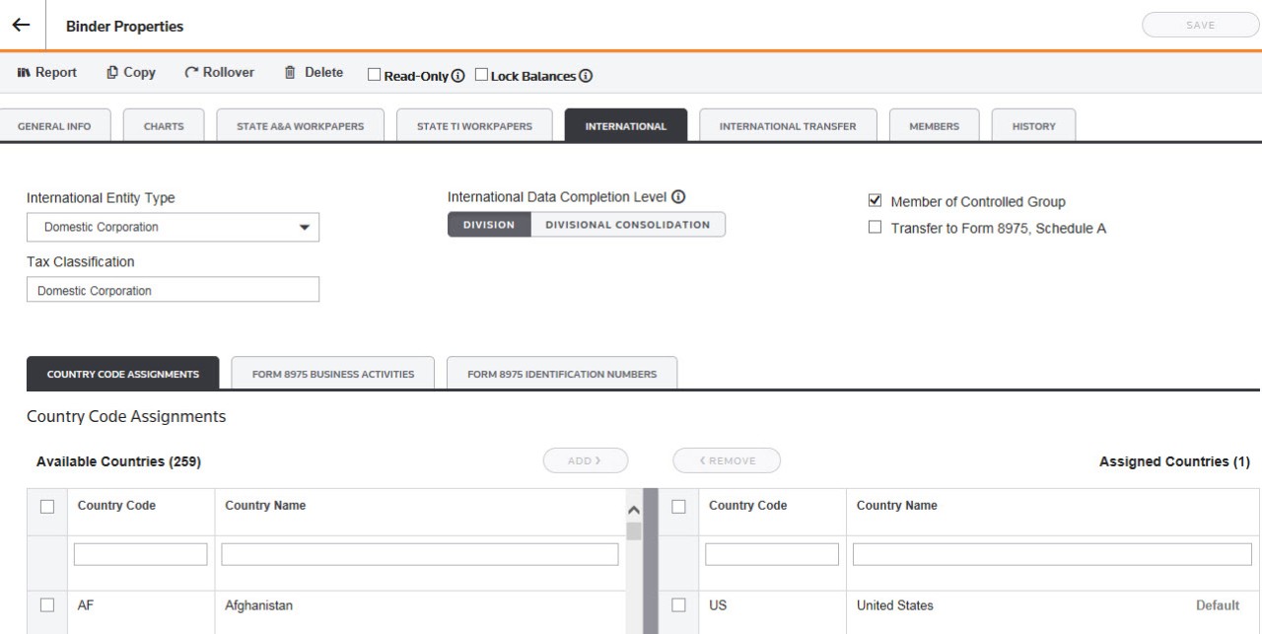Open Form 8975 Identification Numbers tab
1262x634 pixels.
(x=561, y=374)
